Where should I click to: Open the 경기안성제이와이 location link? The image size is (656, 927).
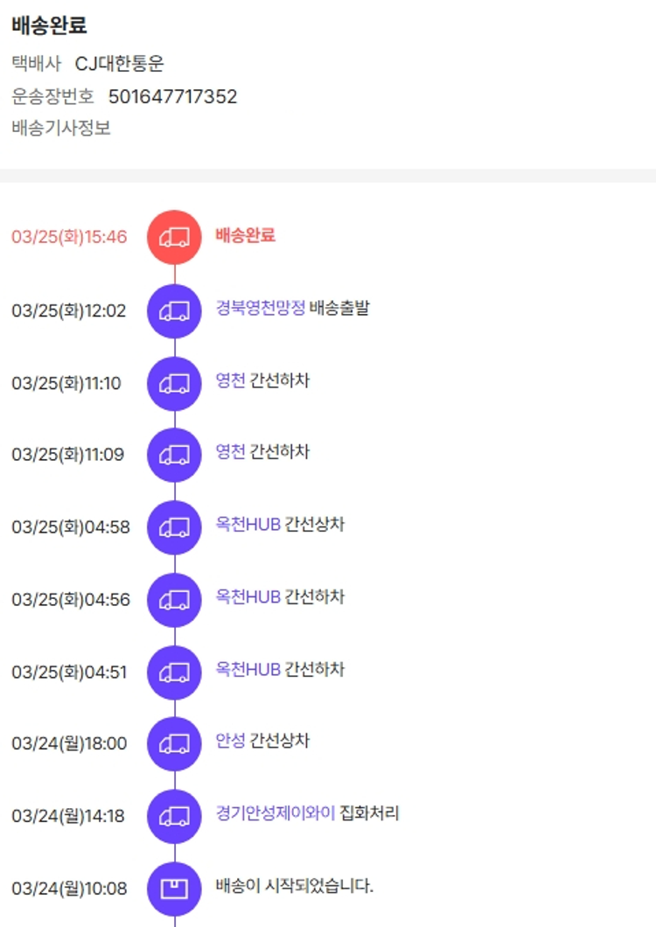276,813
